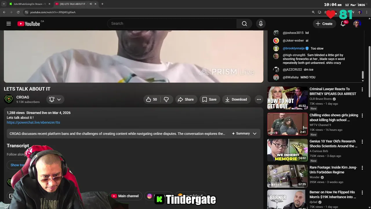Click @joshxxx3015 chat message

pos(307,33)
